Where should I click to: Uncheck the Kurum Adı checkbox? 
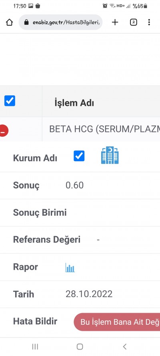(x=79, y=156)
